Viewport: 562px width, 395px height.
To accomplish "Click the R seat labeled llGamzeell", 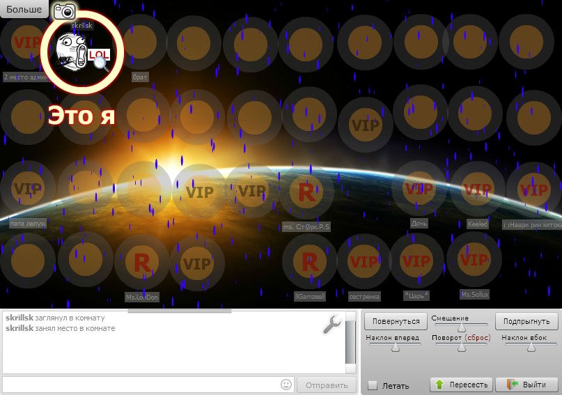I will point(309,262).
